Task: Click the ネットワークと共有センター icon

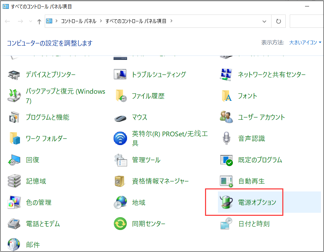Action: 226,74
